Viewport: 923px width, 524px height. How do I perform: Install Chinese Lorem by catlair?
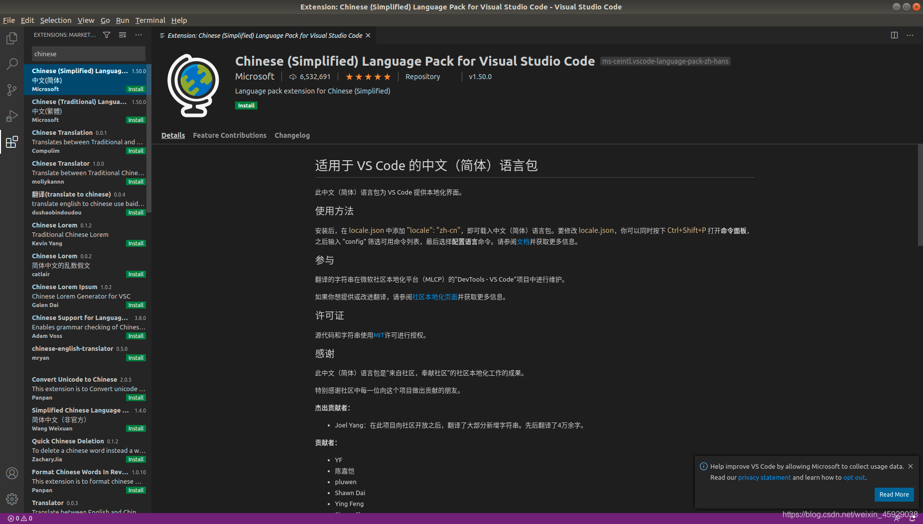pos(135,275)
